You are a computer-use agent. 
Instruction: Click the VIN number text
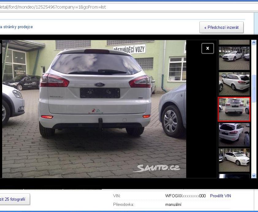click(x=185, y=196)
